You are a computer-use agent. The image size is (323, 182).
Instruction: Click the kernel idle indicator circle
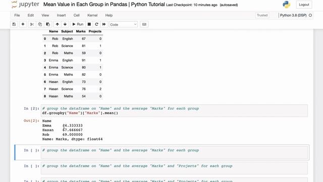pos(310,15)
